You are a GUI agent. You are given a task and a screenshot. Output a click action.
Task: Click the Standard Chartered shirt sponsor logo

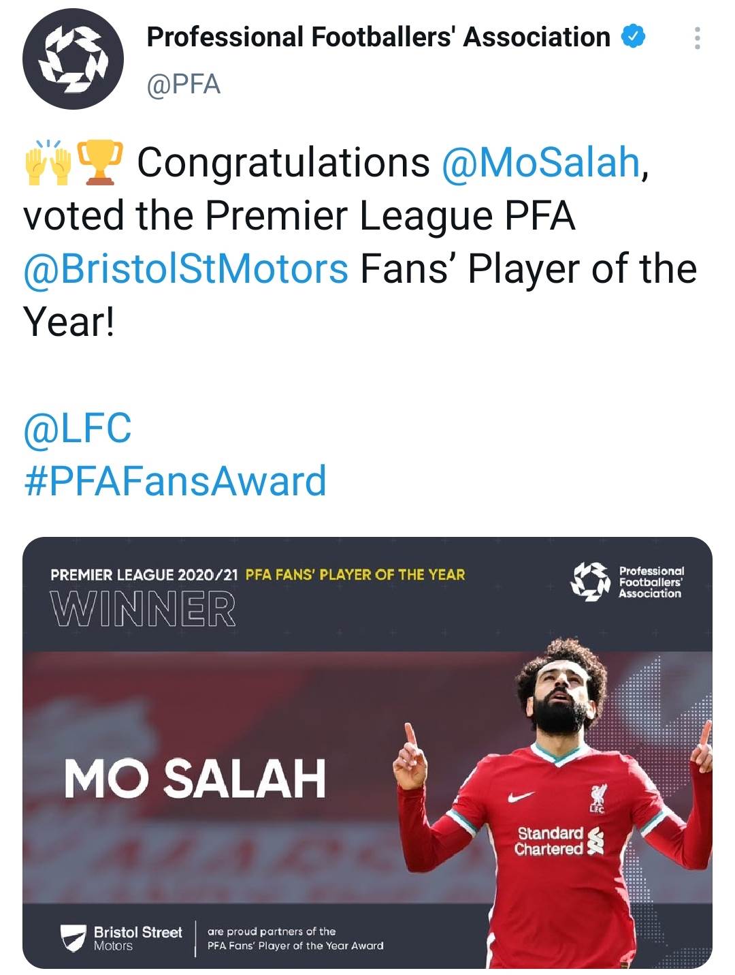559,841
